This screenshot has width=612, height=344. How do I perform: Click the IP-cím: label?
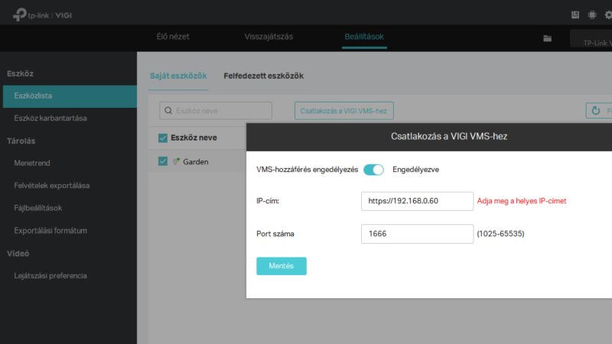[x=268, y=201]
